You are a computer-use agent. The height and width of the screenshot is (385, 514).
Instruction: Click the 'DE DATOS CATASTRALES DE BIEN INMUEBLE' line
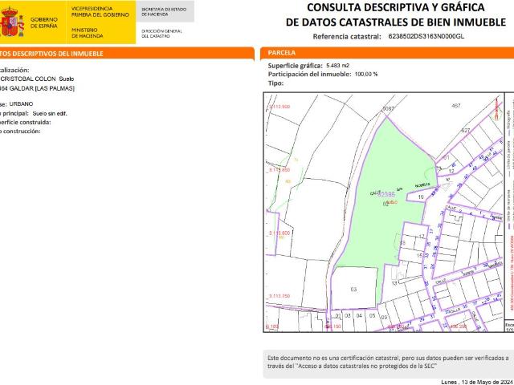396,22
